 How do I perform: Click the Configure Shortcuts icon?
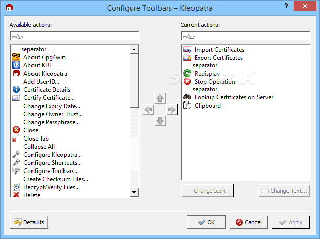click(x=16, y=162)
